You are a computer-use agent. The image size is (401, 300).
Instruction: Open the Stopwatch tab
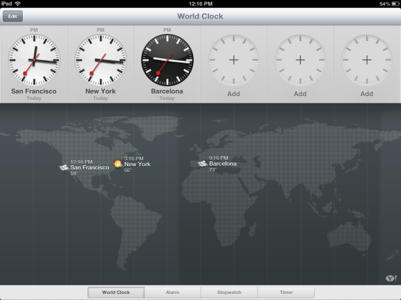(229, 292)
